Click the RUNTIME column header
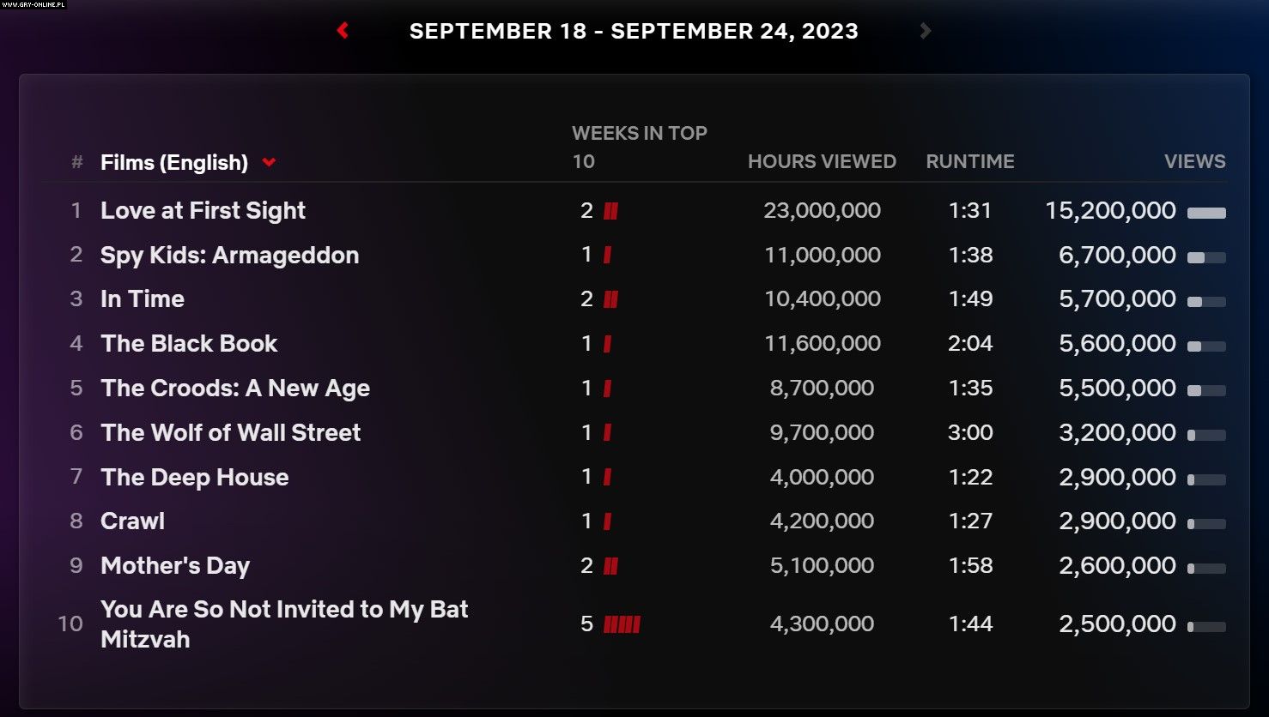 [x=970, y=162]
